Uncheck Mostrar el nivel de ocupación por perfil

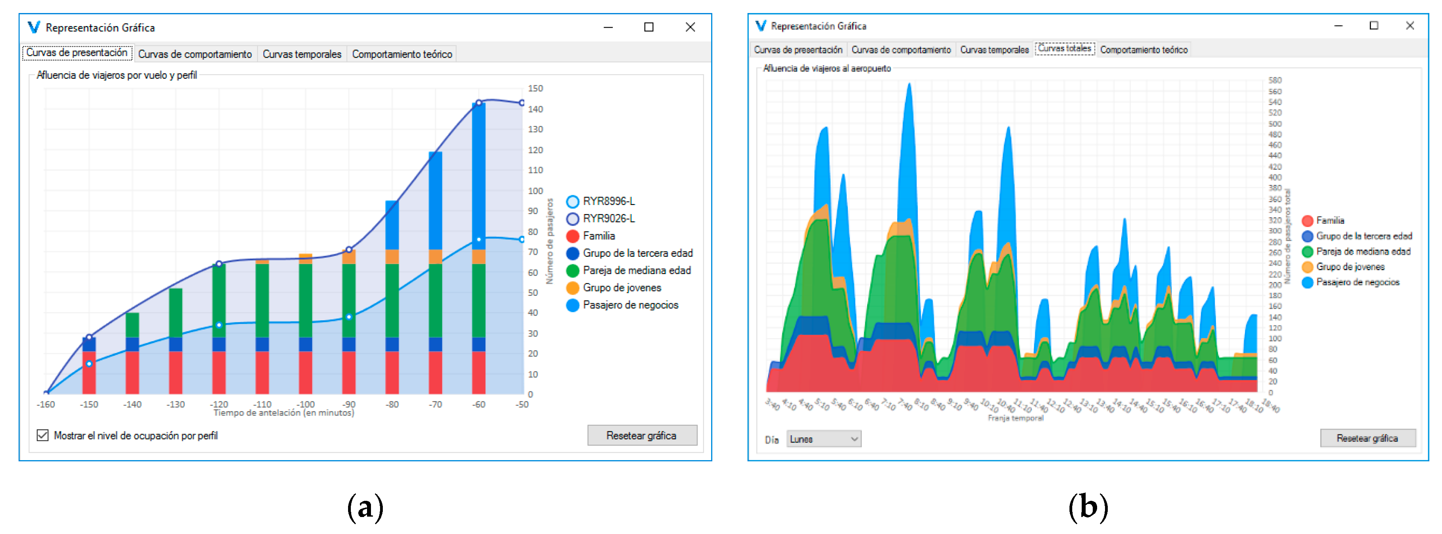click(43, 436)
